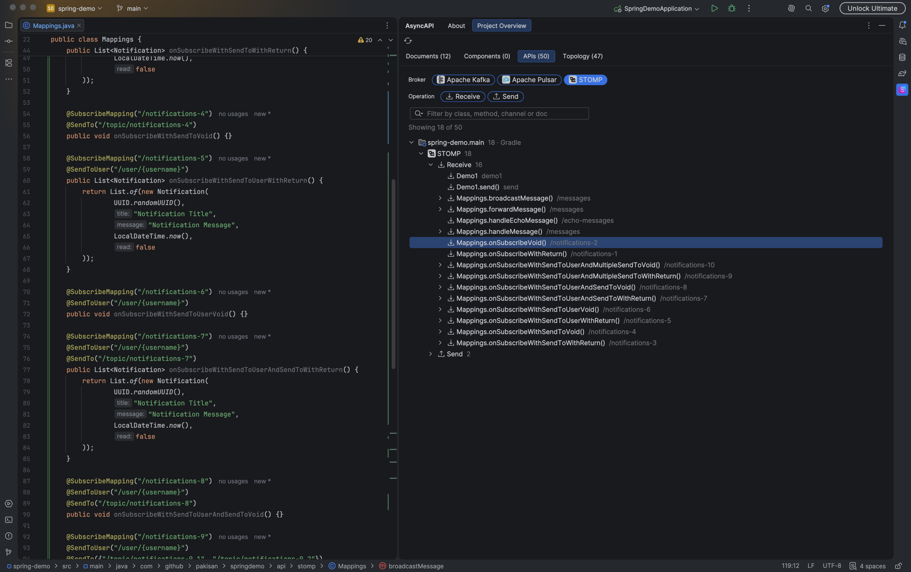Open the Project tool window folder icon
The width and height of the screenshot is (911, 572).
pos(9,25)
